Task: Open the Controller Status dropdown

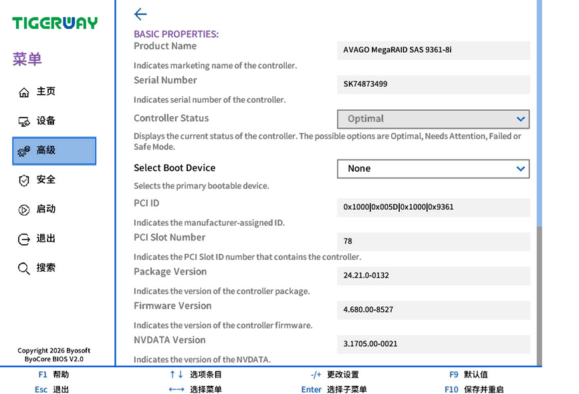Action: tap(433, 119)
